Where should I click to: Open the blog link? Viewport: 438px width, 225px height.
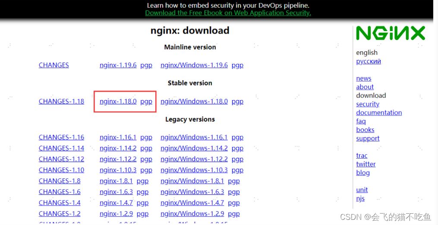(x=363, y=173)
